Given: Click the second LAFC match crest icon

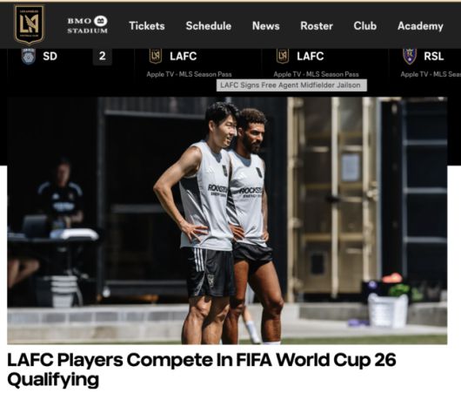Looking at the screenshot, I should (283, 56).
